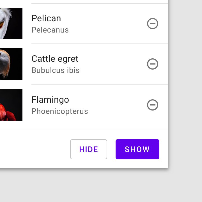Viewport: 202px width, 202px height.
Task: Click the minus circle icon beside Cattle egret
Action: (153, 64)
